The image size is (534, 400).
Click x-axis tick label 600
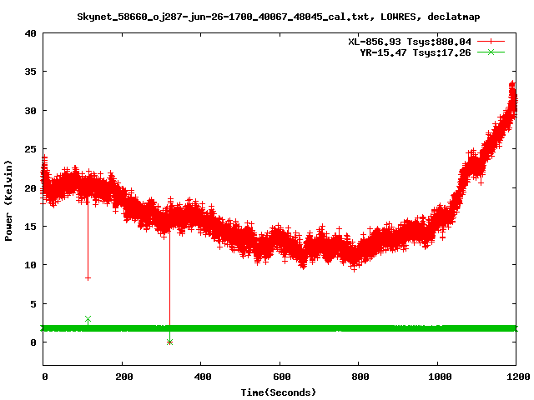[x=281, y=377]
